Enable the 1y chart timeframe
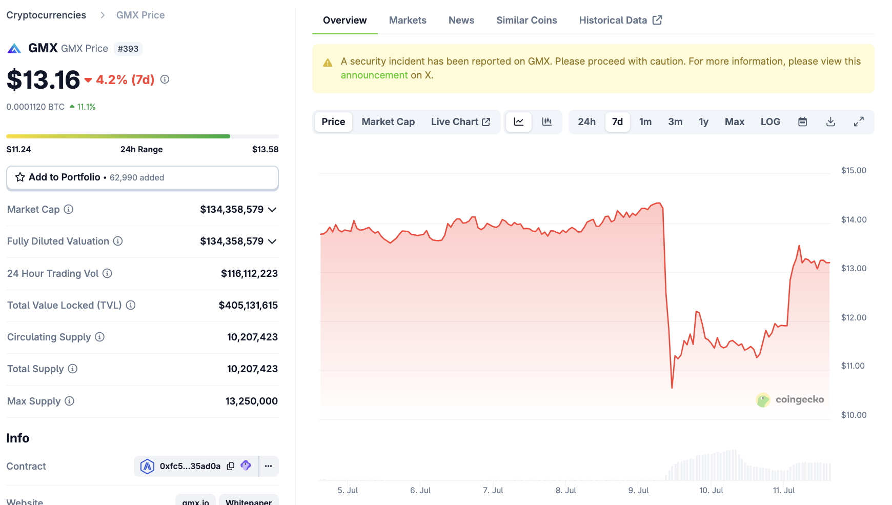 tap(703, 122)
